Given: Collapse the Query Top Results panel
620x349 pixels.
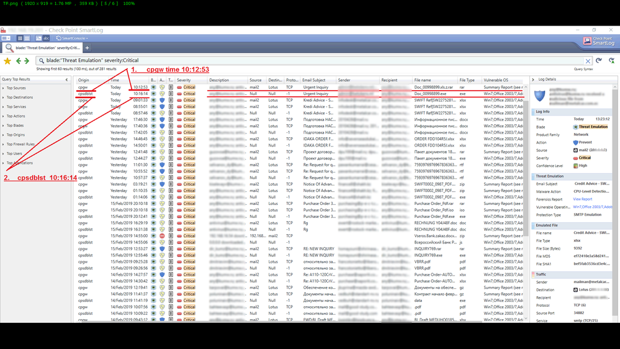Looking at the screenshot, I should tap(67, 79).
